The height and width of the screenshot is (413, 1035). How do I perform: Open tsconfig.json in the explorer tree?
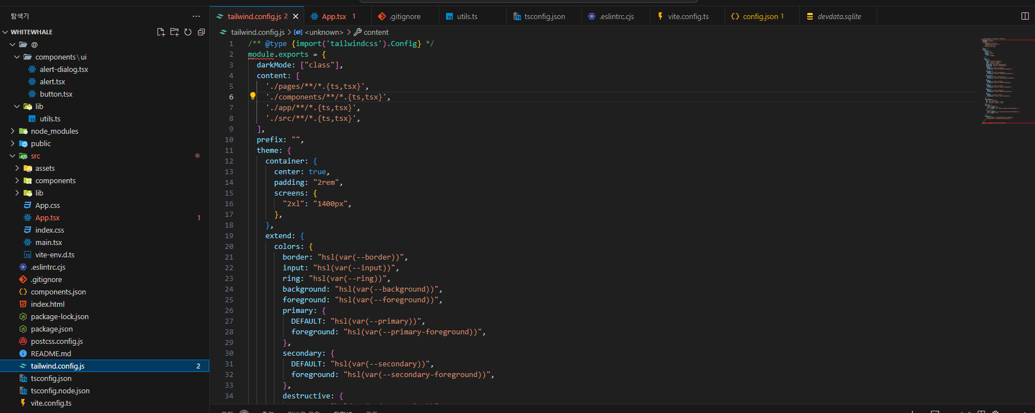105,378
